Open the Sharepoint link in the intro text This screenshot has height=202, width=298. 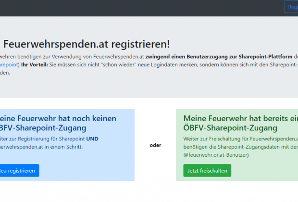[x=9, y=64]
